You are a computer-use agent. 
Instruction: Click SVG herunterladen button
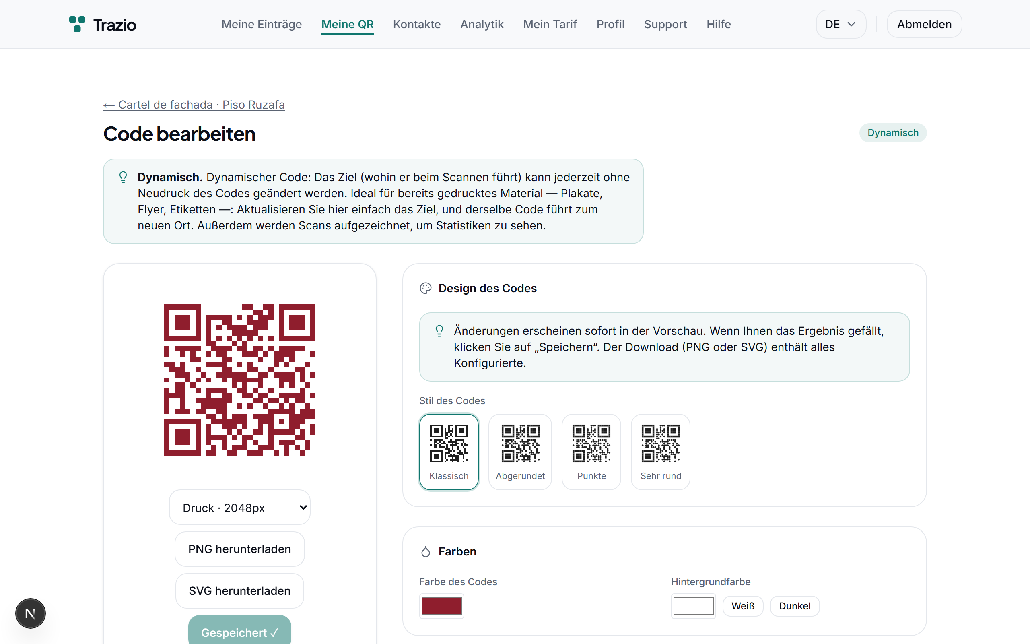pyautogui.click(x=240, y=591)
